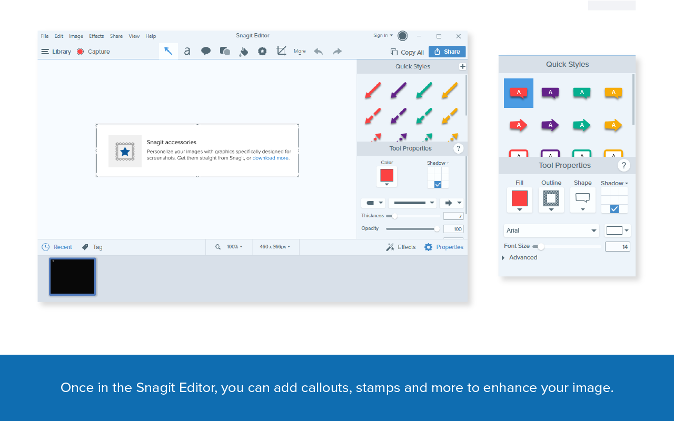
Task: Select the Shape tool
Action: coord(225,51)
